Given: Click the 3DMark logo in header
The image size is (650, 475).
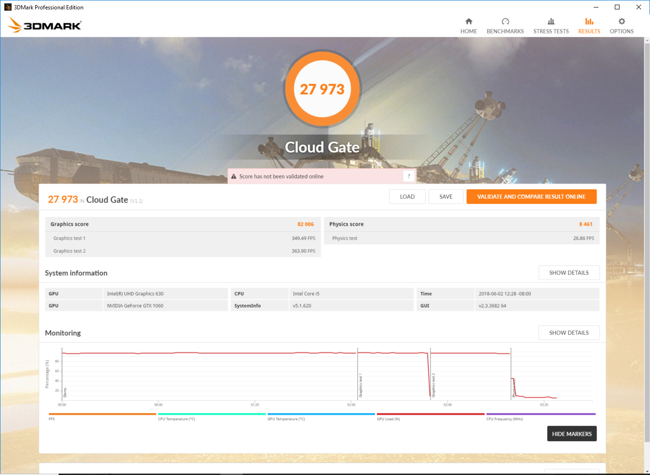Looking at the screenshot, I should [x=45, y=25].
